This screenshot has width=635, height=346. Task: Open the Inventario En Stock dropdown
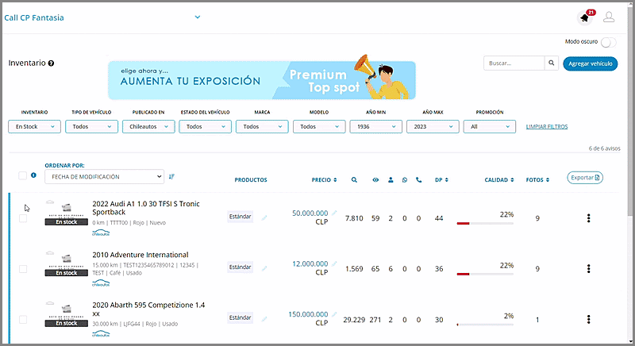34,127
